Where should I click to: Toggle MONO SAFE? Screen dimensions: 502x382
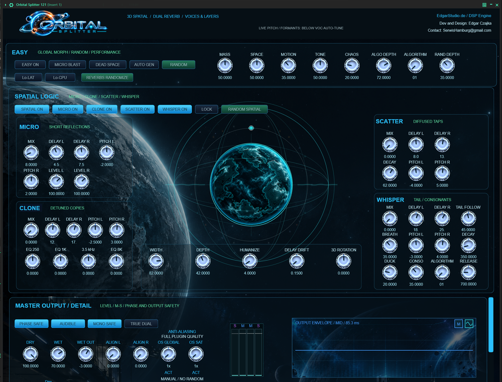point(104,324)
